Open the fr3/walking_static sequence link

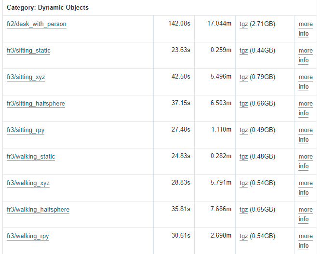(31, 157)
